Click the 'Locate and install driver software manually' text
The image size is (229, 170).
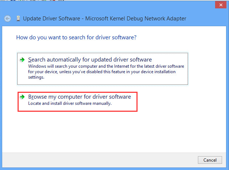(x=70, y=103)
